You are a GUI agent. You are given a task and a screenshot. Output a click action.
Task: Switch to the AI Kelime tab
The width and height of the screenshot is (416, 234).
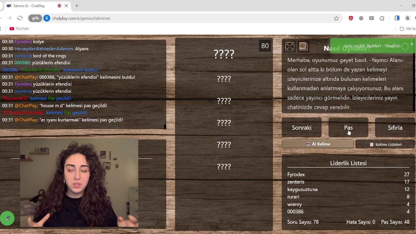(x=318, y=144)
